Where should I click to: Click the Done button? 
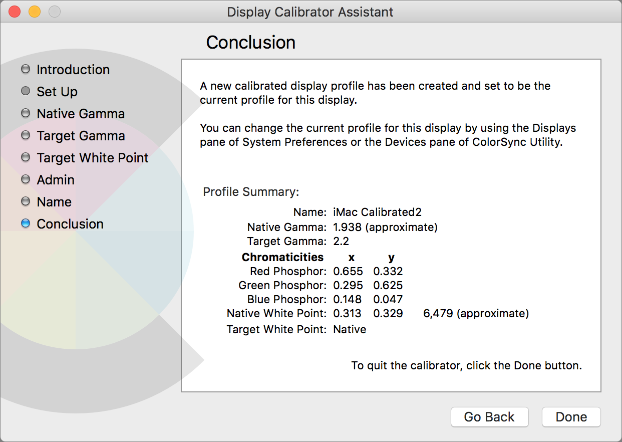pos(571,417)
